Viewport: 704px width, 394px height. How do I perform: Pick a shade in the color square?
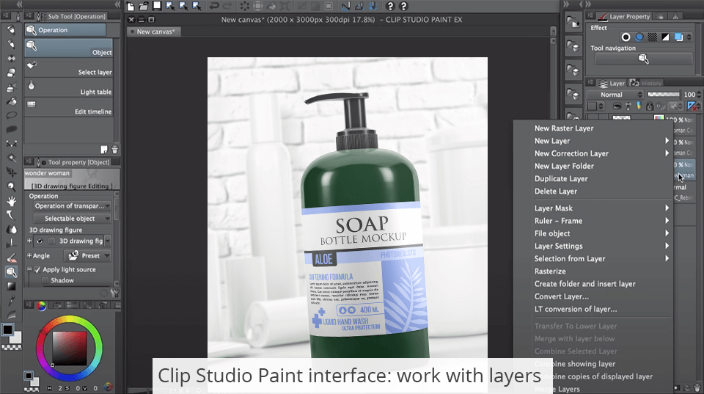pos(69,349)
